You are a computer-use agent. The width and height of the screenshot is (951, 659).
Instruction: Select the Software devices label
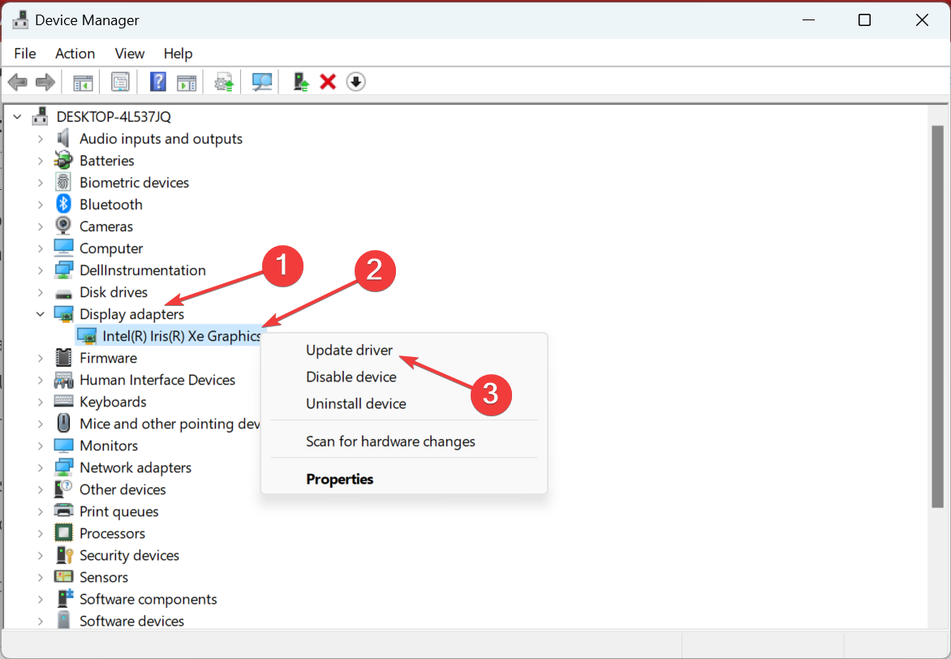[x=131, y=622]
